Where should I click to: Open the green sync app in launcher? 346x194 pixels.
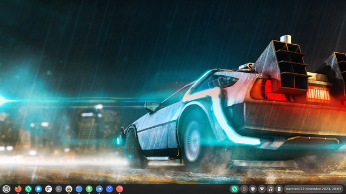[x=28, y=189]
